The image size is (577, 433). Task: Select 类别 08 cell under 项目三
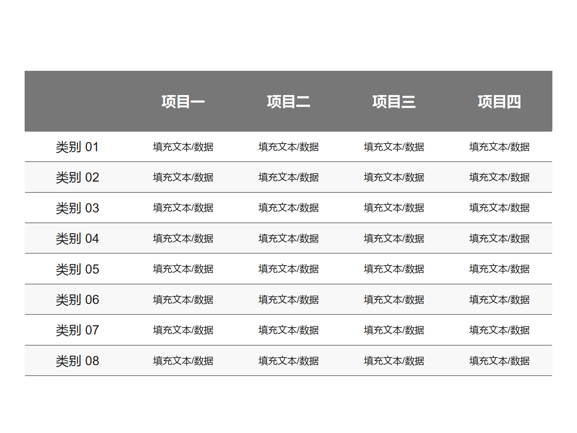tap(394, 361)
